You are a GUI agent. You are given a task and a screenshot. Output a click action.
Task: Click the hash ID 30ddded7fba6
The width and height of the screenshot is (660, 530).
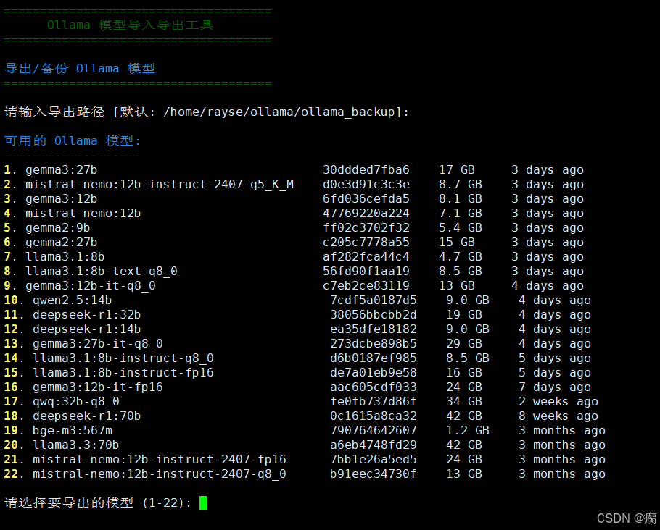coord(366,170)
